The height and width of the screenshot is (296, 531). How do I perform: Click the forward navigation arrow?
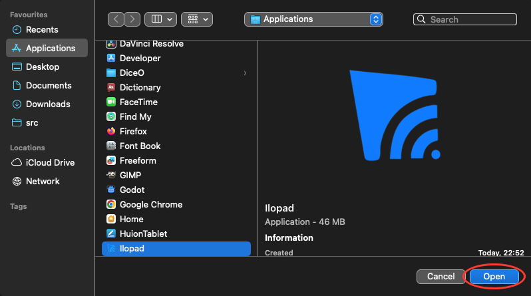(132, 19)
